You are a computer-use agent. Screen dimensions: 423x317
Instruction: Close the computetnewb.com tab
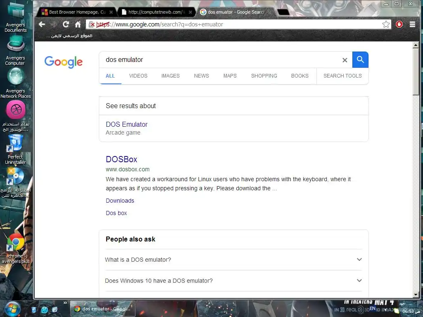[x=190, y=12]
